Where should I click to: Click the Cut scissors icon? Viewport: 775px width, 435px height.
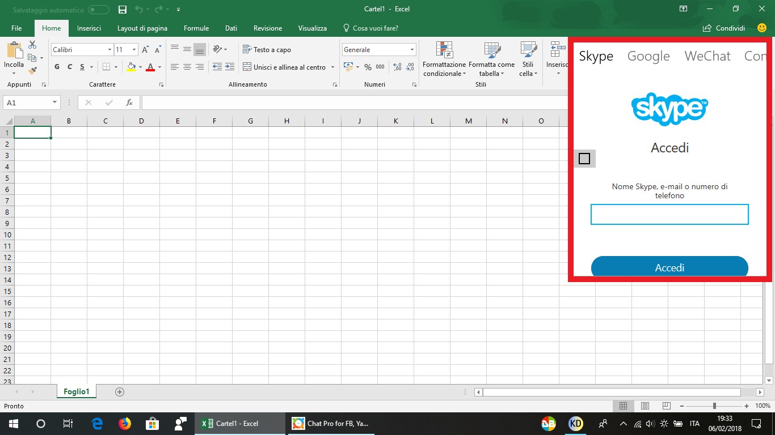tap(32, 45)
